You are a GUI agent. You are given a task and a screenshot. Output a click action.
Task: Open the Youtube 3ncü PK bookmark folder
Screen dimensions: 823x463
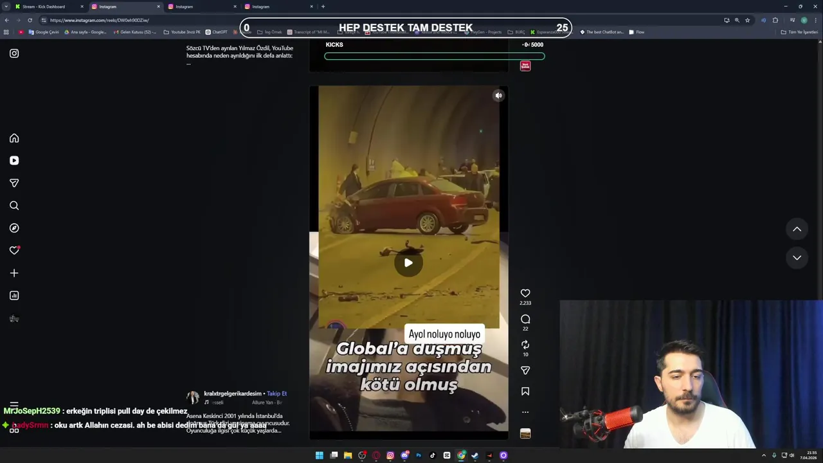pos(182,32)
